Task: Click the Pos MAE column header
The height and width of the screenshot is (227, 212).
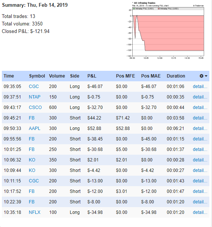Action: tap(151, 76)
